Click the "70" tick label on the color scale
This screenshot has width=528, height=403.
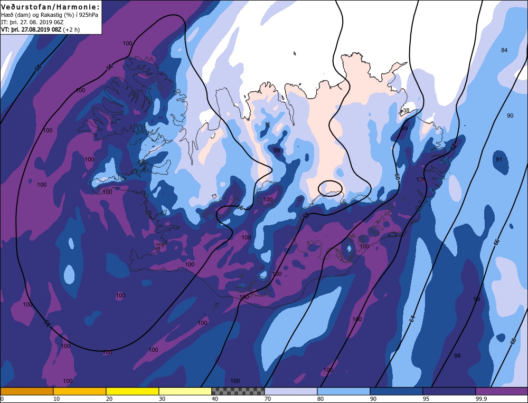267,399
